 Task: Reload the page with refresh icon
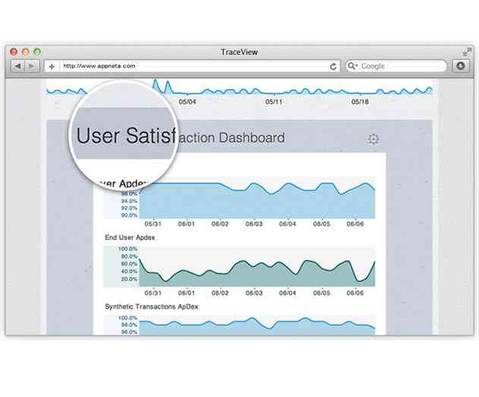333,66
